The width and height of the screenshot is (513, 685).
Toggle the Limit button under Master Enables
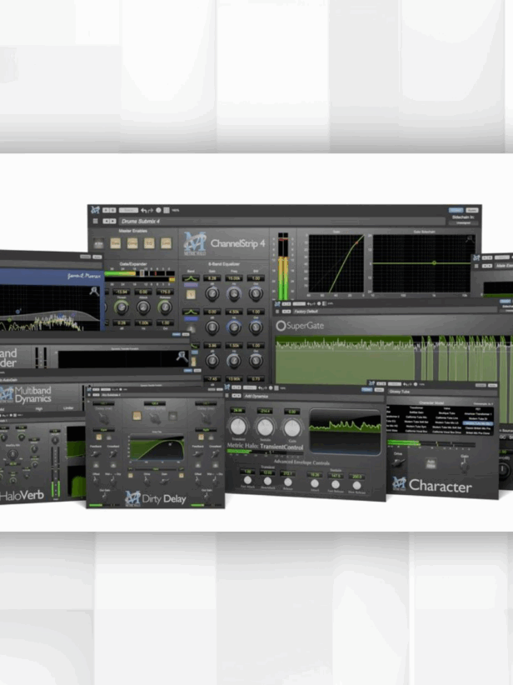pyautogui.click(x=166, y=243)
